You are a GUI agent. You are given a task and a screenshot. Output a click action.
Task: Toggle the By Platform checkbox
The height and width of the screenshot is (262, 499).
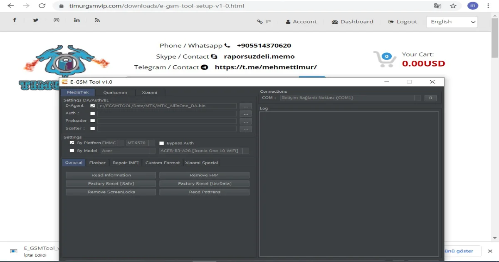(x=72, y=143)
